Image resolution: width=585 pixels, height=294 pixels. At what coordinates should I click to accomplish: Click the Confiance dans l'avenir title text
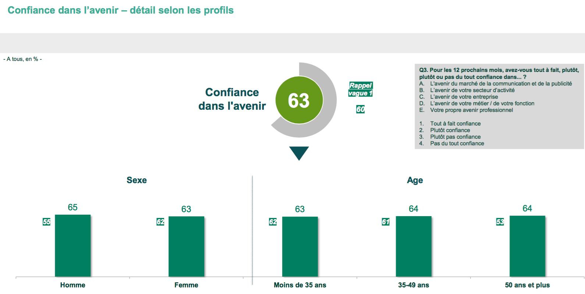point(232,99)
